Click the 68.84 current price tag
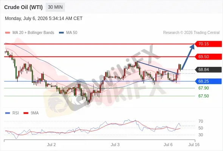 (x=208, y=69)
